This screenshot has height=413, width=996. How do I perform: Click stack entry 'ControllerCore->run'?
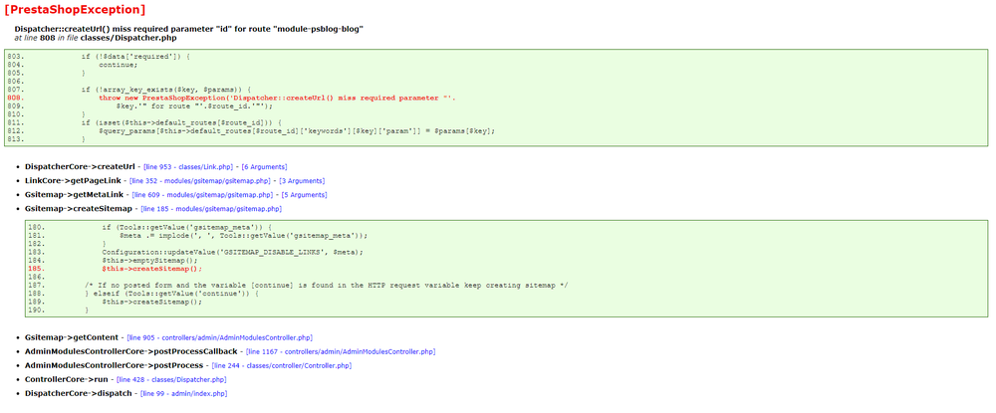(66, 379)
